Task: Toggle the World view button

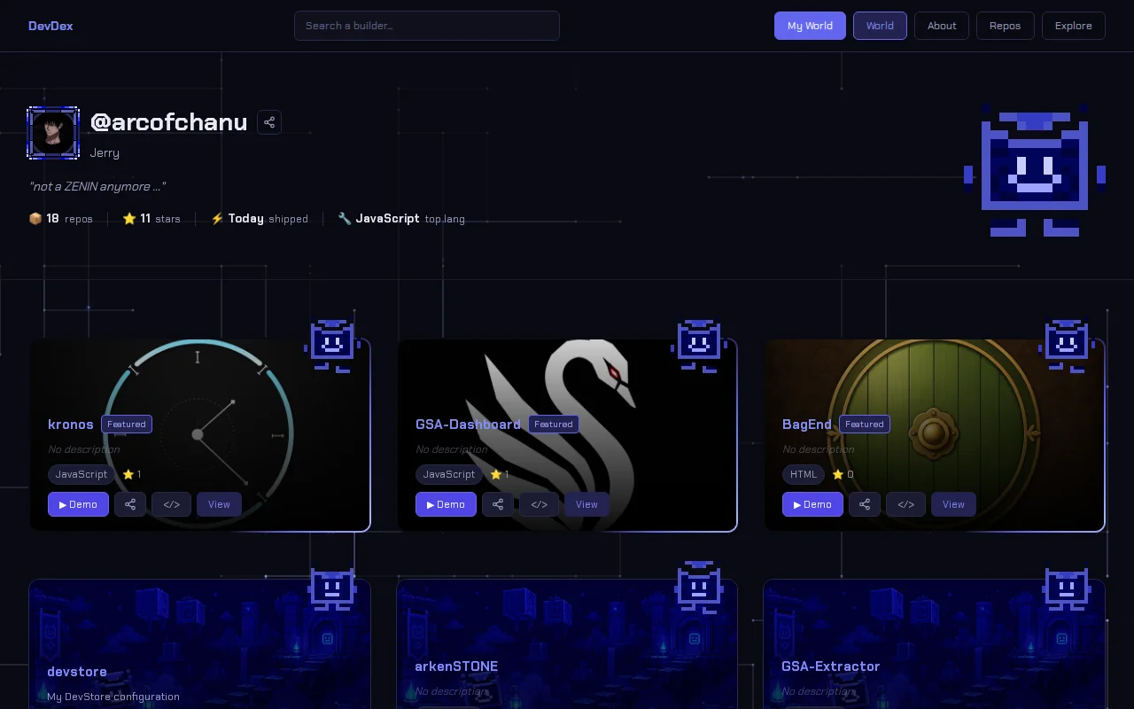Action: click(x=880, y=26)
